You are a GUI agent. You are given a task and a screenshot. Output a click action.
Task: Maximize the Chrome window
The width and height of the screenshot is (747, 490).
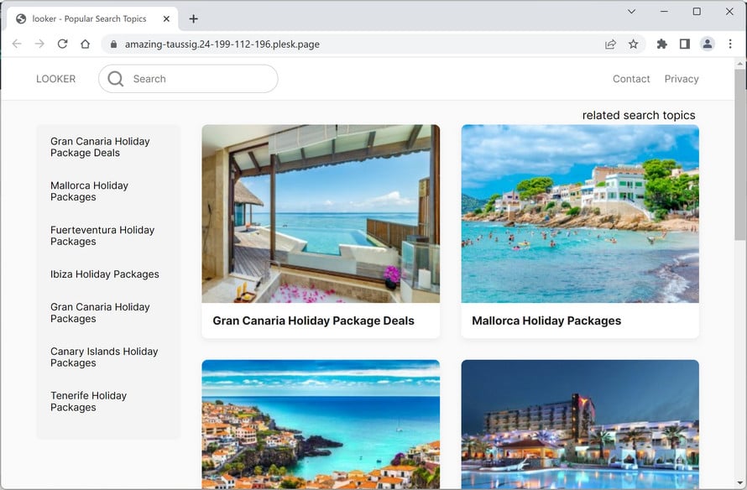tap(697, 12)
